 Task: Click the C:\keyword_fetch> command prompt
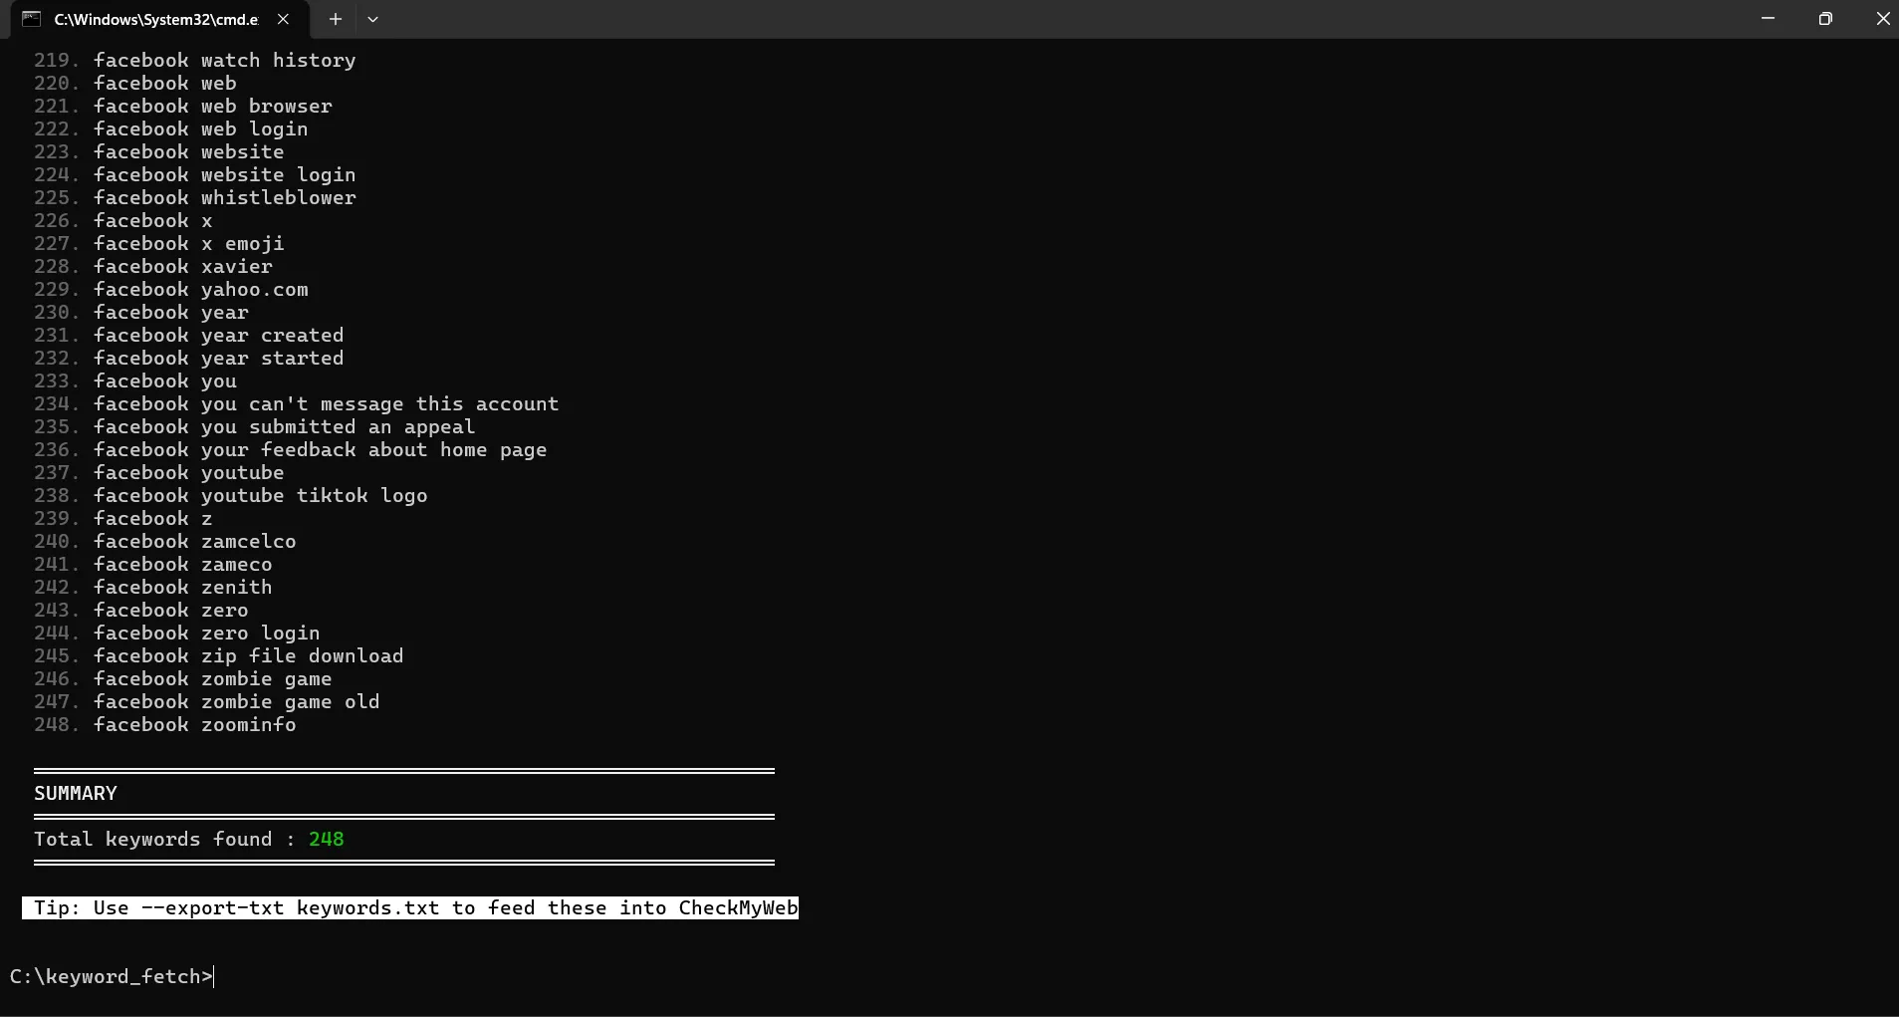click(x=112, y=977)
